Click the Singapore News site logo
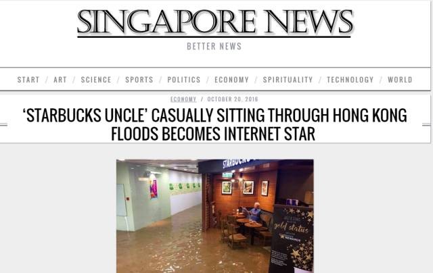The image size is (433, 273). pyautogui.click(x=214, y=22)
